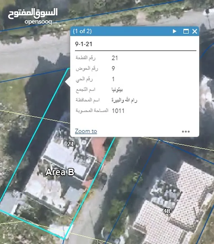
Task: Click the (1 of 2) feature counter
Action: 83,31
